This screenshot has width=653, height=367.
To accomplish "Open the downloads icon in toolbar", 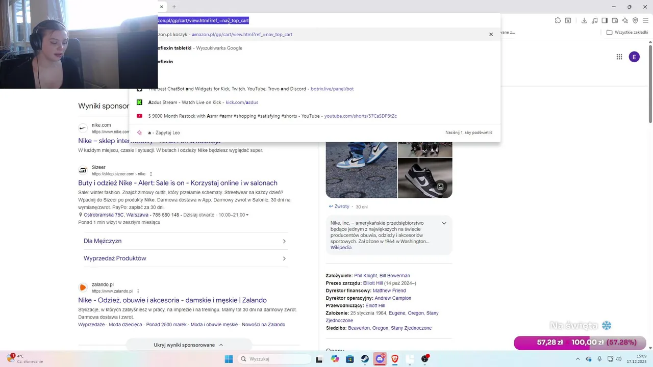I will 584,20.
